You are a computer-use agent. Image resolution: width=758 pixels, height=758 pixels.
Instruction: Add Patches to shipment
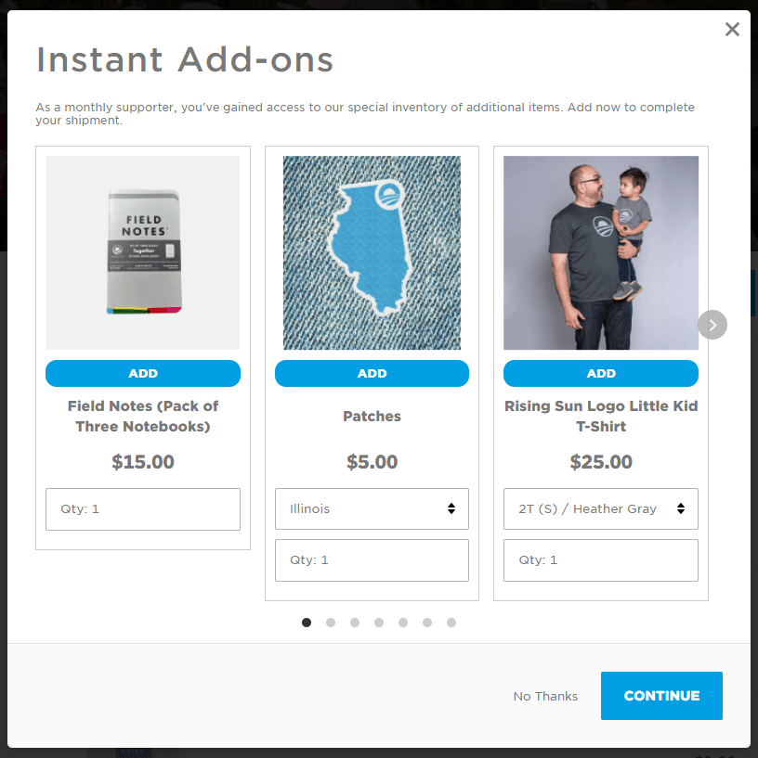click(372, 373)
